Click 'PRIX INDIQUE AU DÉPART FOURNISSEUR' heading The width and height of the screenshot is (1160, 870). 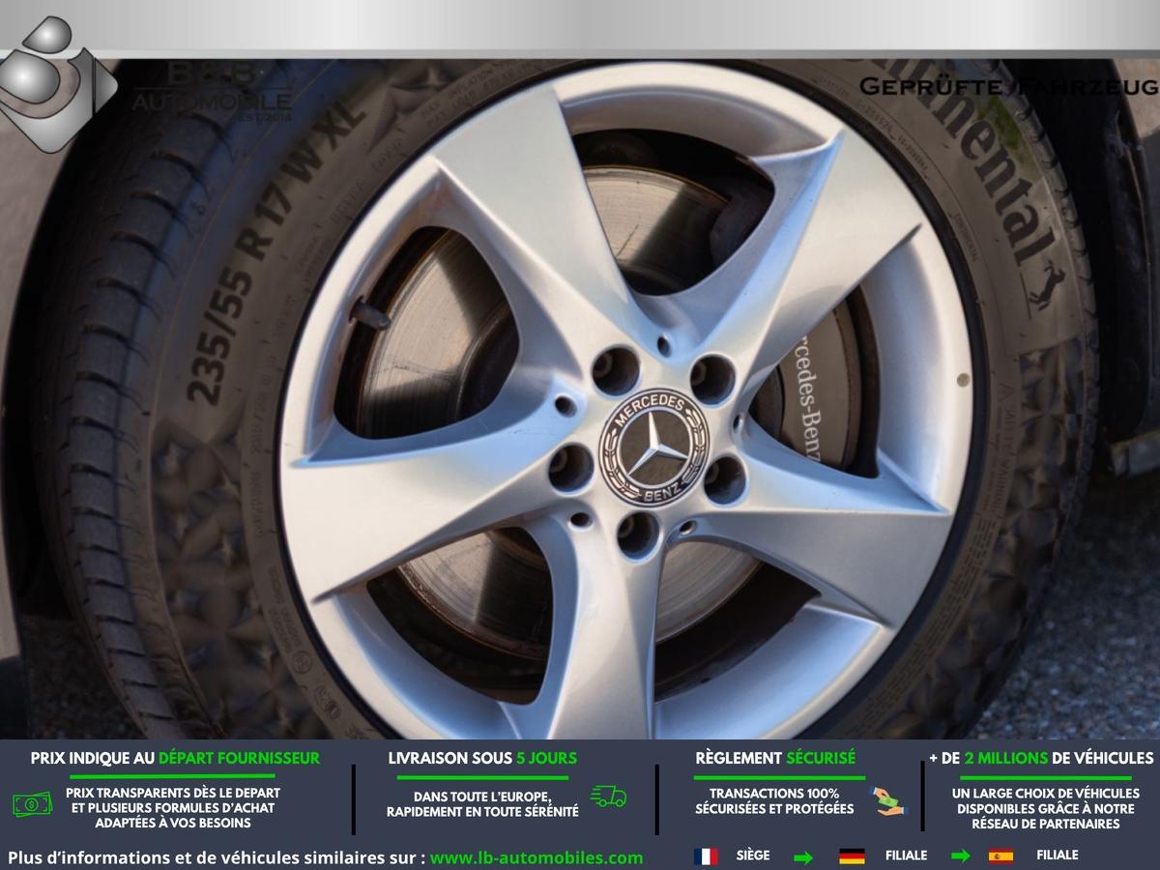175,759
